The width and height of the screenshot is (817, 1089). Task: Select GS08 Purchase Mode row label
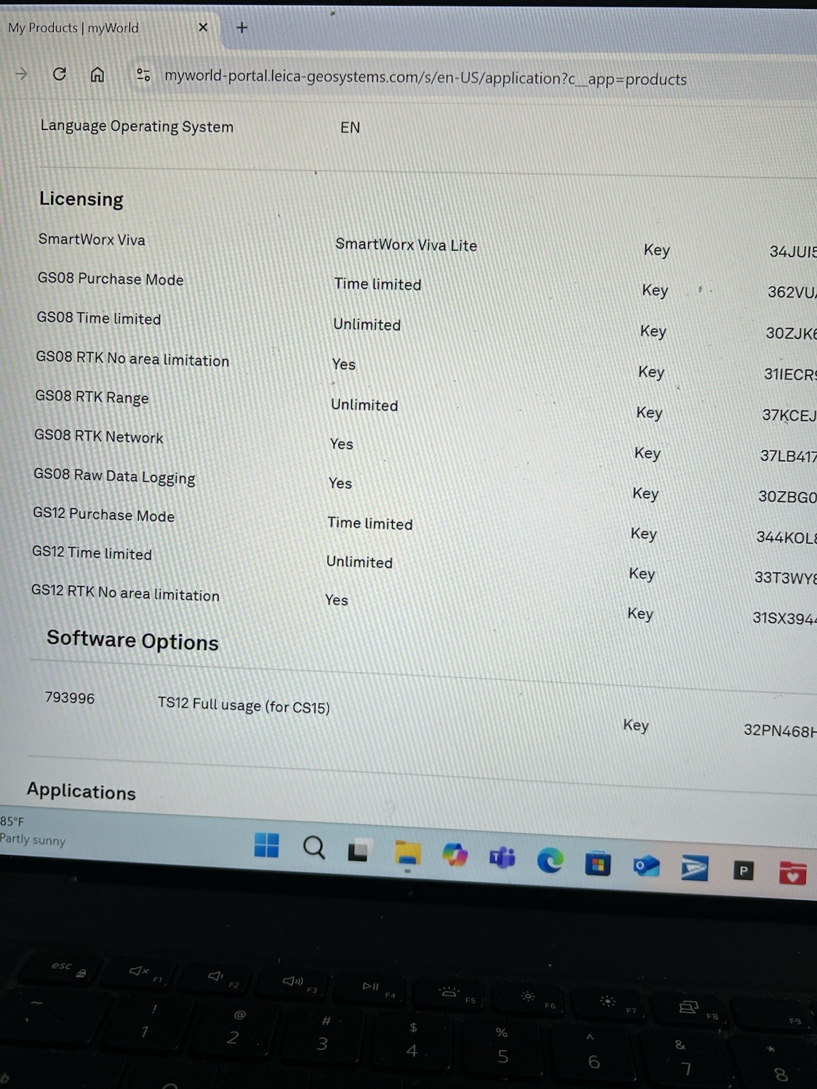(110, 279)
